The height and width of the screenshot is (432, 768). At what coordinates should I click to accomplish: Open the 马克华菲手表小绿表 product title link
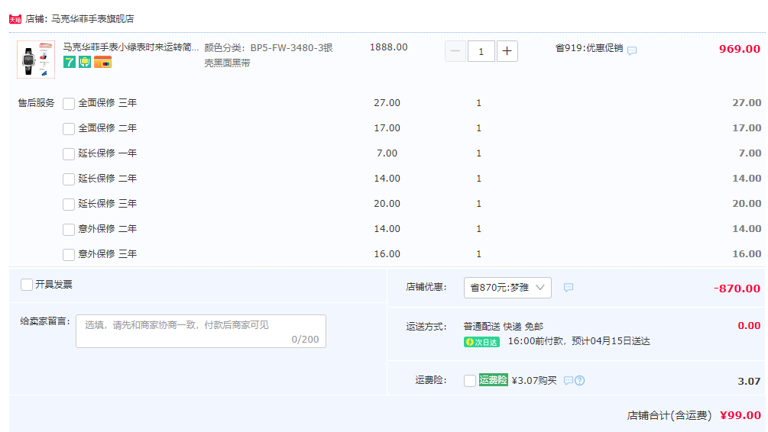130,47
